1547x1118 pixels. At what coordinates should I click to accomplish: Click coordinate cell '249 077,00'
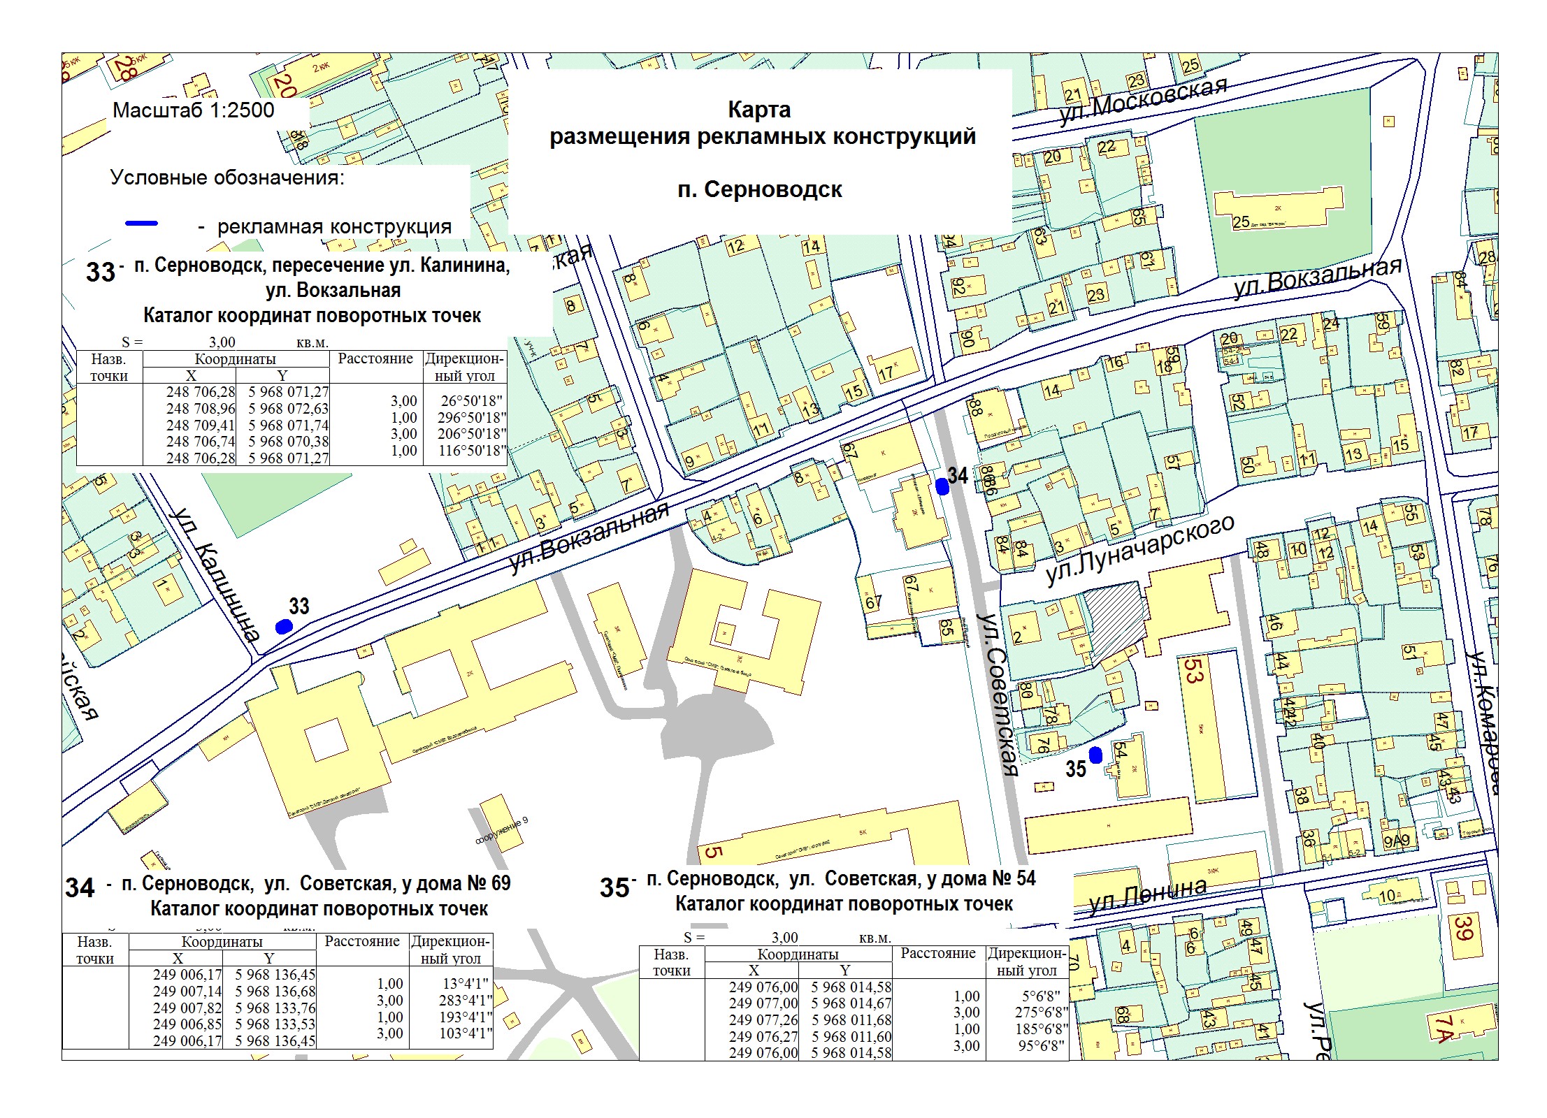pyautogui.click(x=763, y=1004)
